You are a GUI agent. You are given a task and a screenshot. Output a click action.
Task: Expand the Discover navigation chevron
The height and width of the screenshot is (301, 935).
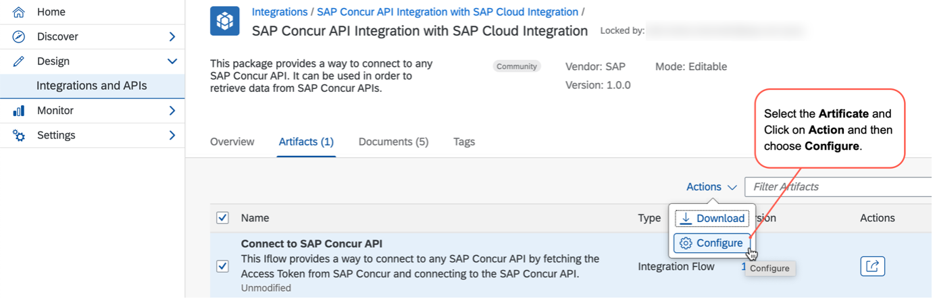click(172, 36)
